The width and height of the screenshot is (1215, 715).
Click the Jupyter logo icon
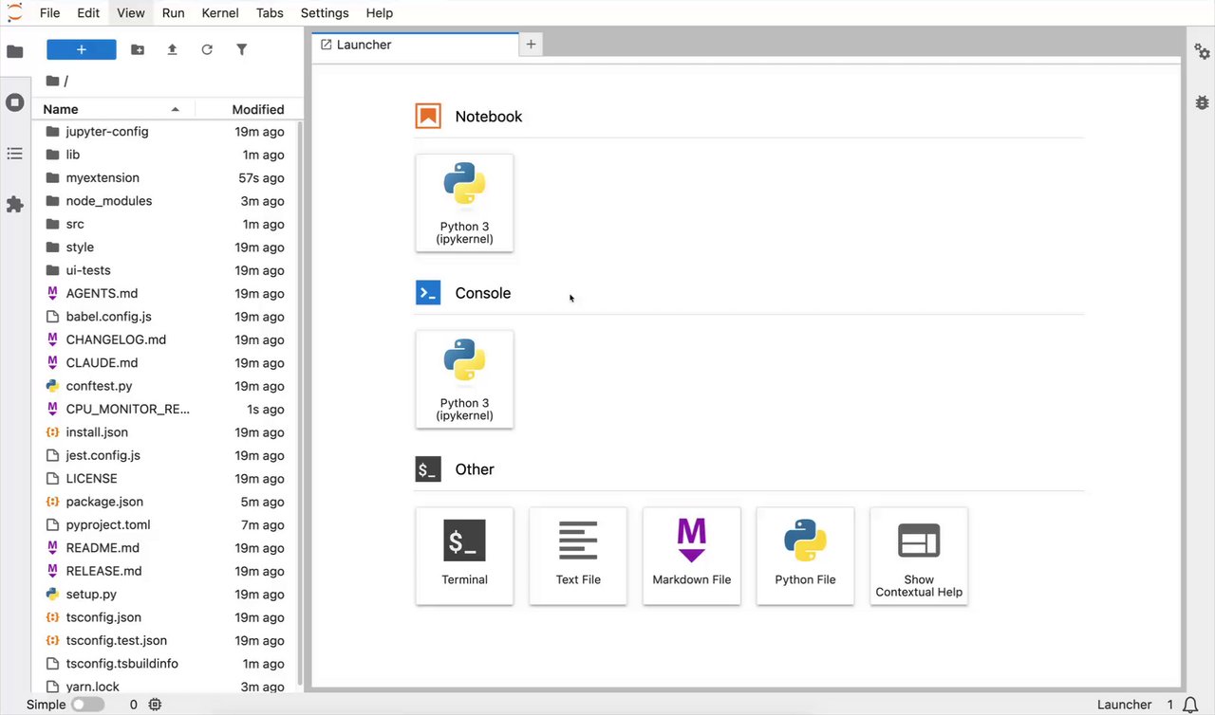(14, 12)
